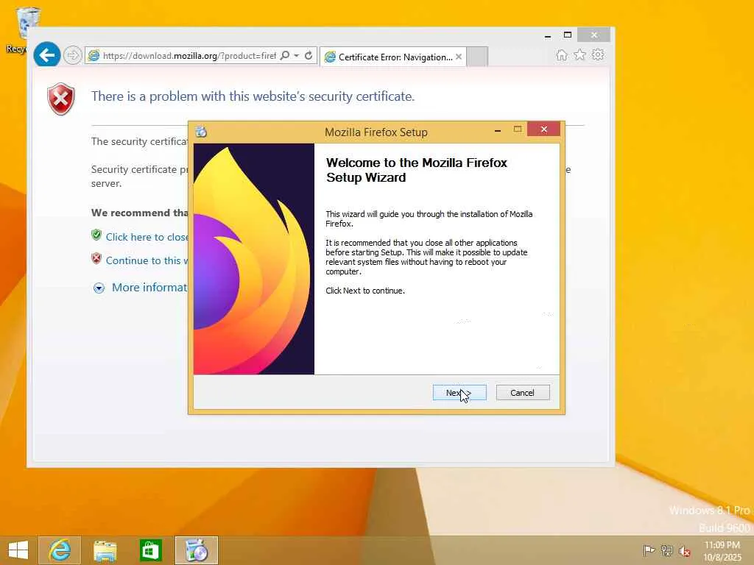
Task: Click the Internet Explorer address bar URL
Action: coord(189,56)
